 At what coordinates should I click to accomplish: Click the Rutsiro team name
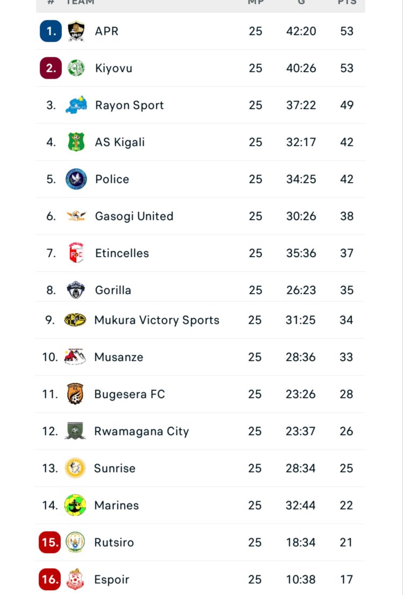coord(114,542)
